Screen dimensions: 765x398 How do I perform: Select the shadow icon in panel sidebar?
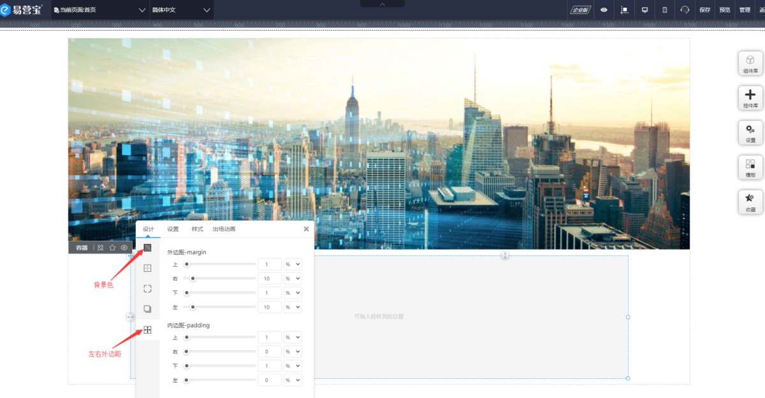[x=147, y=309]
